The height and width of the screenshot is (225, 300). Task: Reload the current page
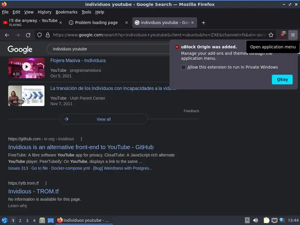pyautogui.click(x=28, y=35)
